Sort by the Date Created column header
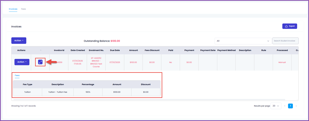Image resolution: width=309 pixels, height=121 pixels. pos(78,50)
